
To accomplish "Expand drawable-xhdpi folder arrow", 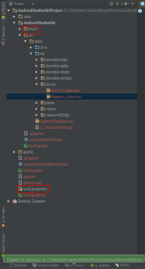I will pos(37,72).
